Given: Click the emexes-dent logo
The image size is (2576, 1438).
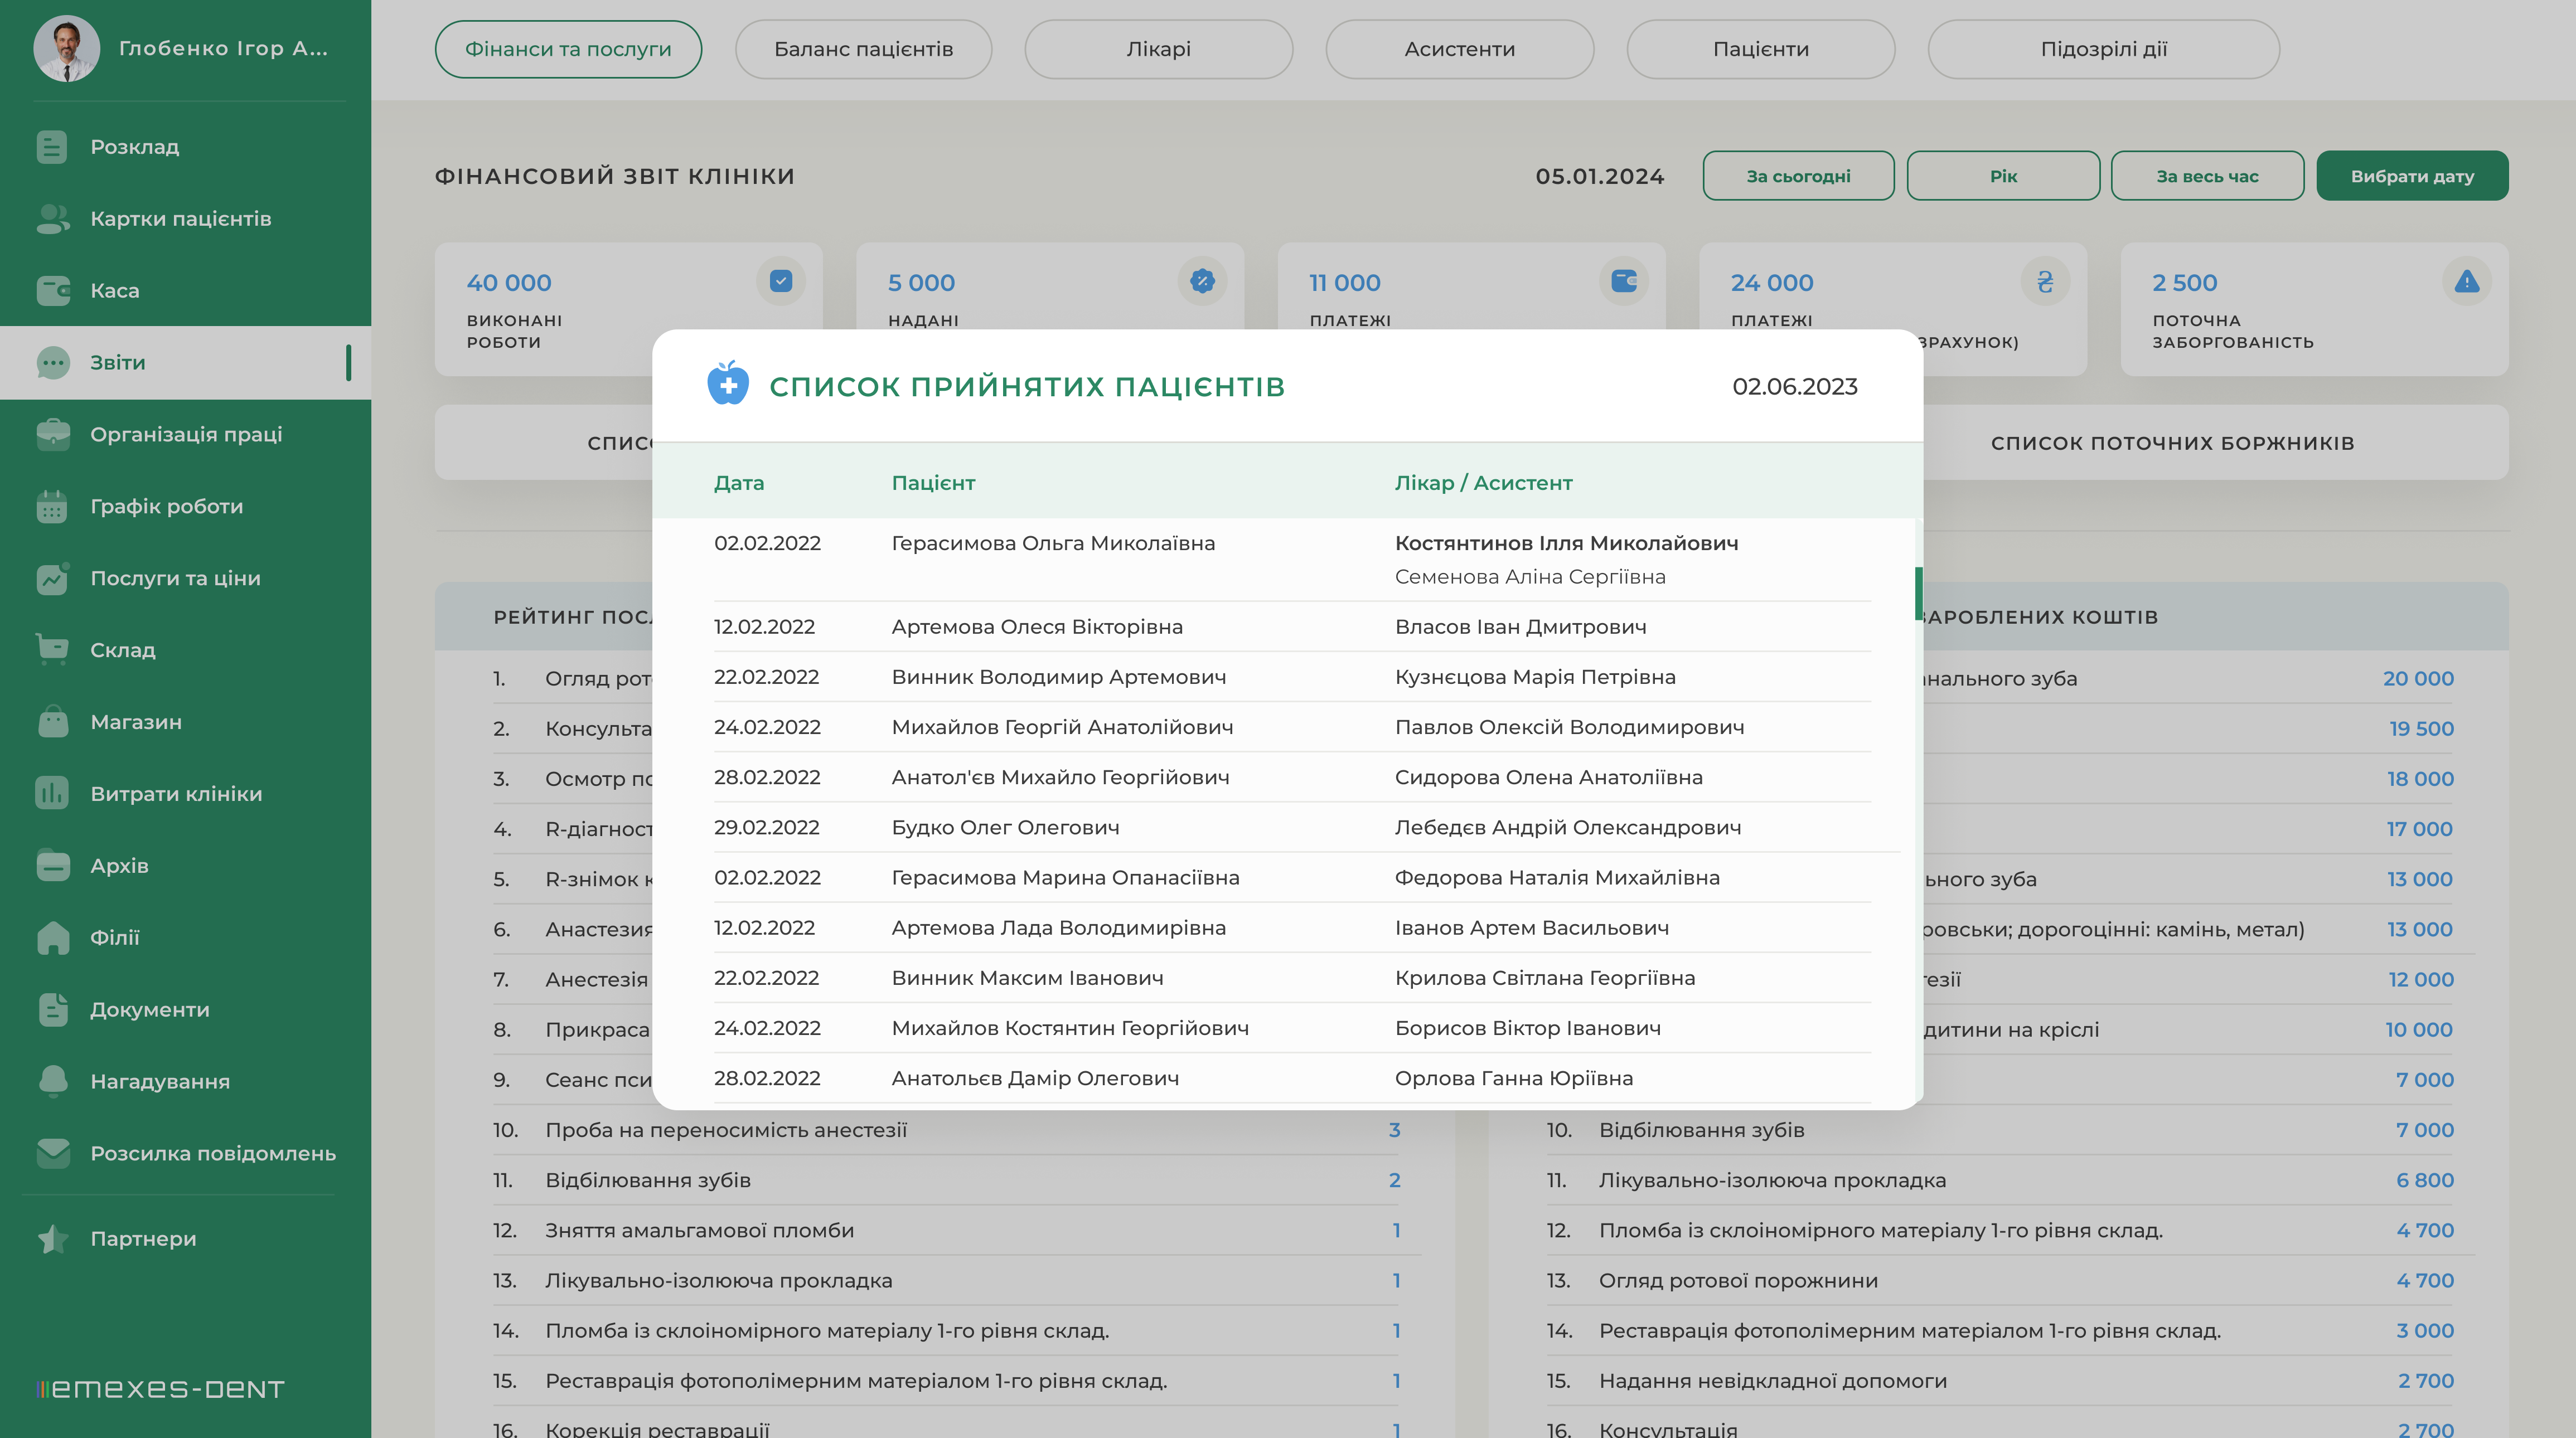Looking at the screenshot, I should 160,1389.
